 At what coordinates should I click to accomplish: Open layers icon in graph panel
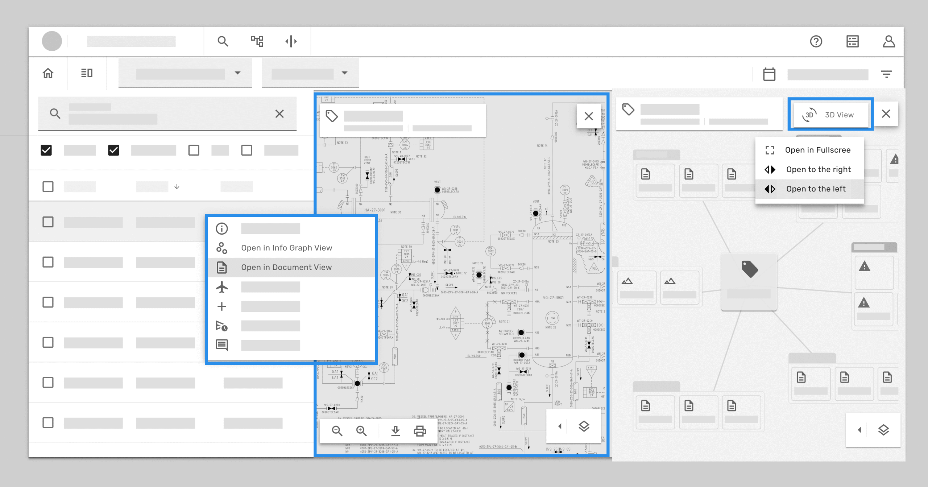tap(883, 430)
